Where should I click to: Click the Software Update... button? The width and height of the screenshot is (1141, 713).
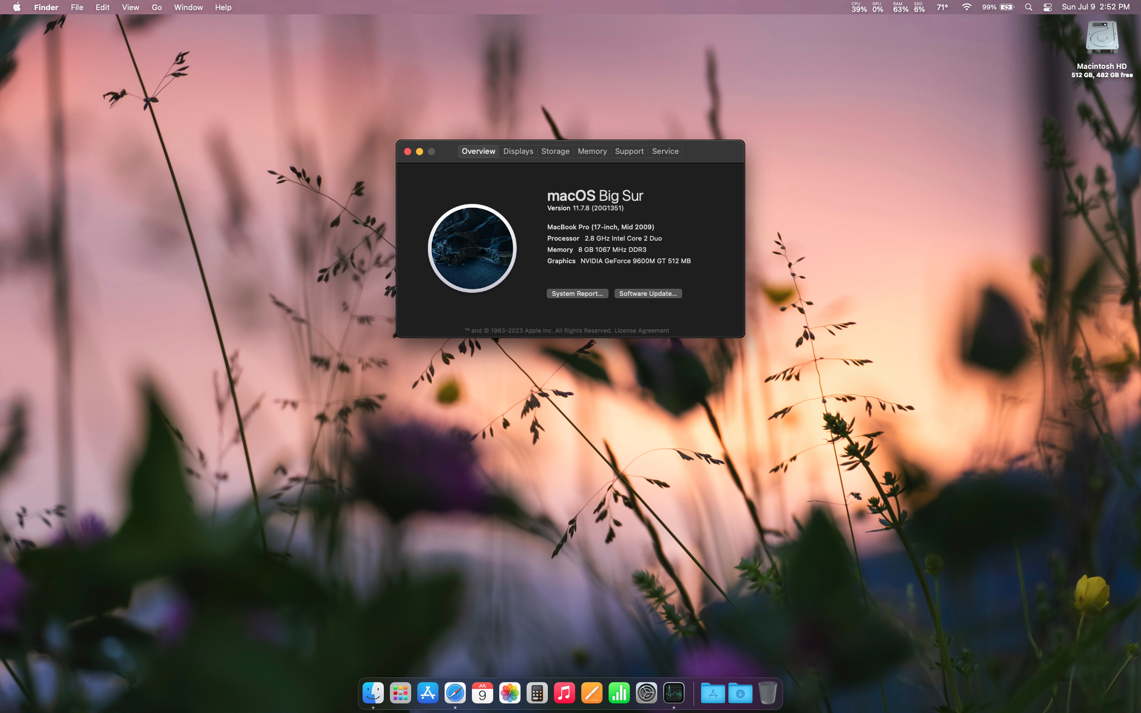point(648,294)
